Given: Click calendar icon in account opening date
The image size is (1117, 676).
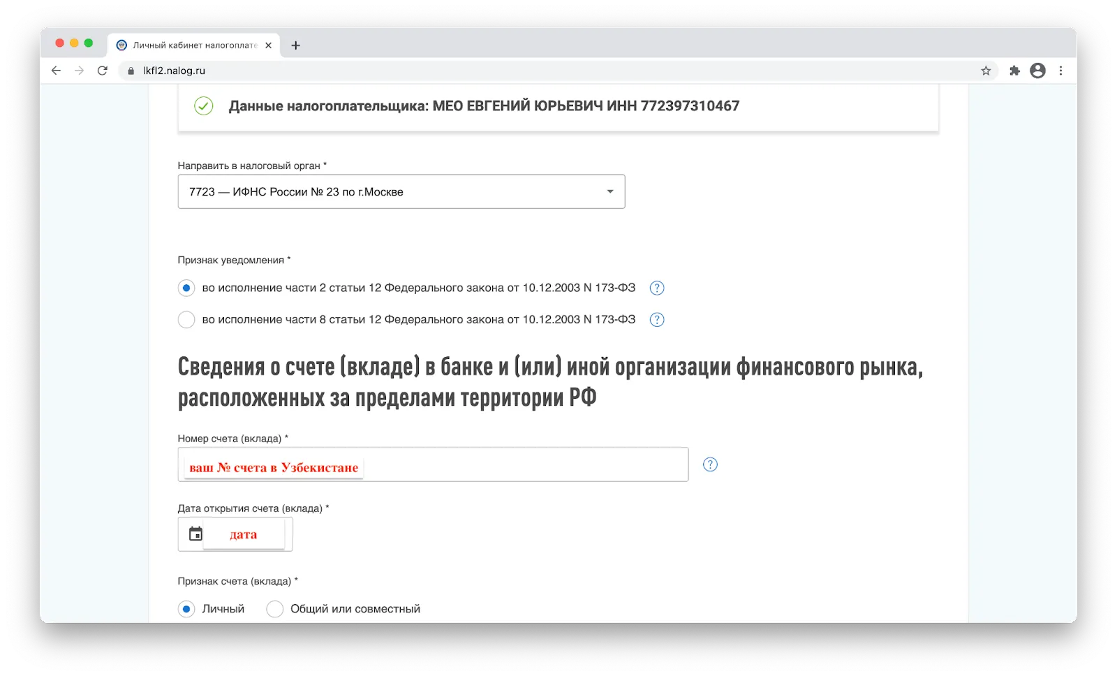Looking at the screenshot, I should (196, 534).
